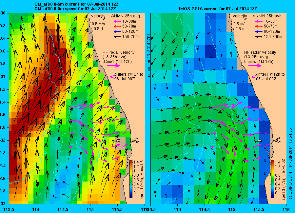Click the '10-30m' label in IMOS GSLA legend
Screen dimensions: 295x213
point(270,21)
